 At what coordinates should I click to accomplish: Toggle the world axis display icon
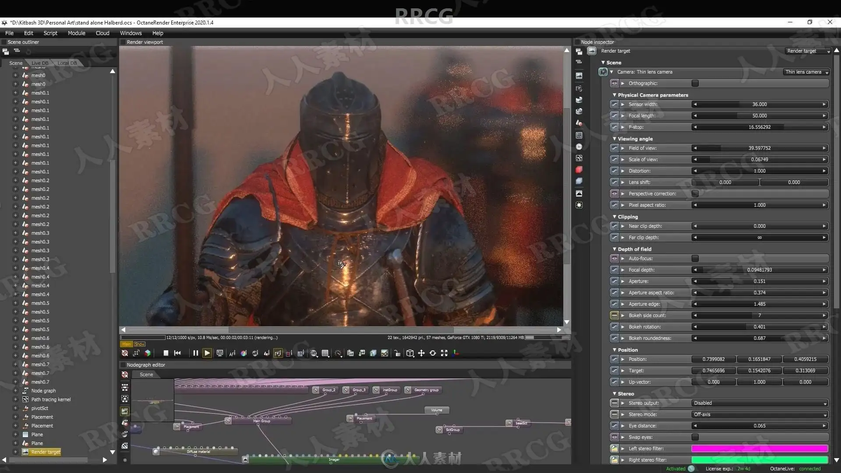pyautogui.click(x=456, y=353)
